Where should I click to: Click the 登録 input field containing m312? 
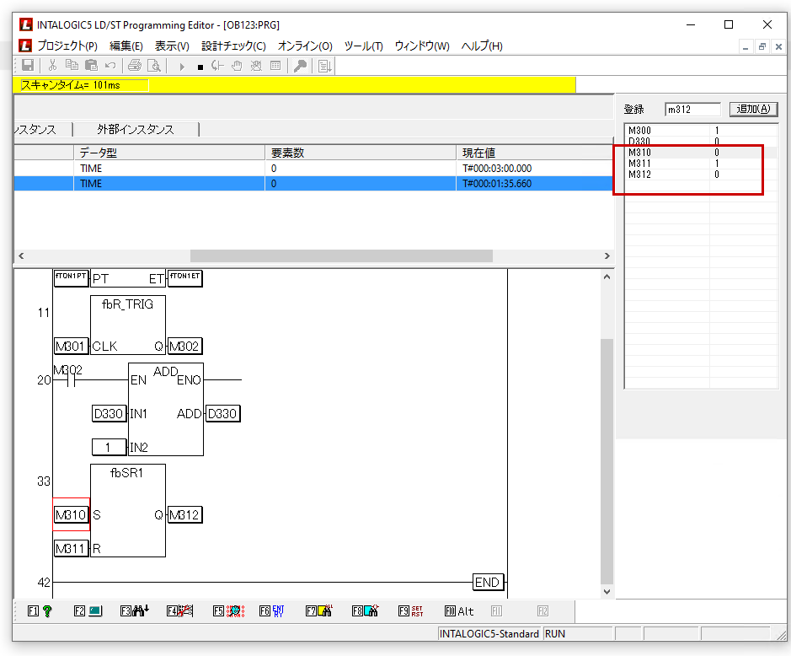pos(692,110)
